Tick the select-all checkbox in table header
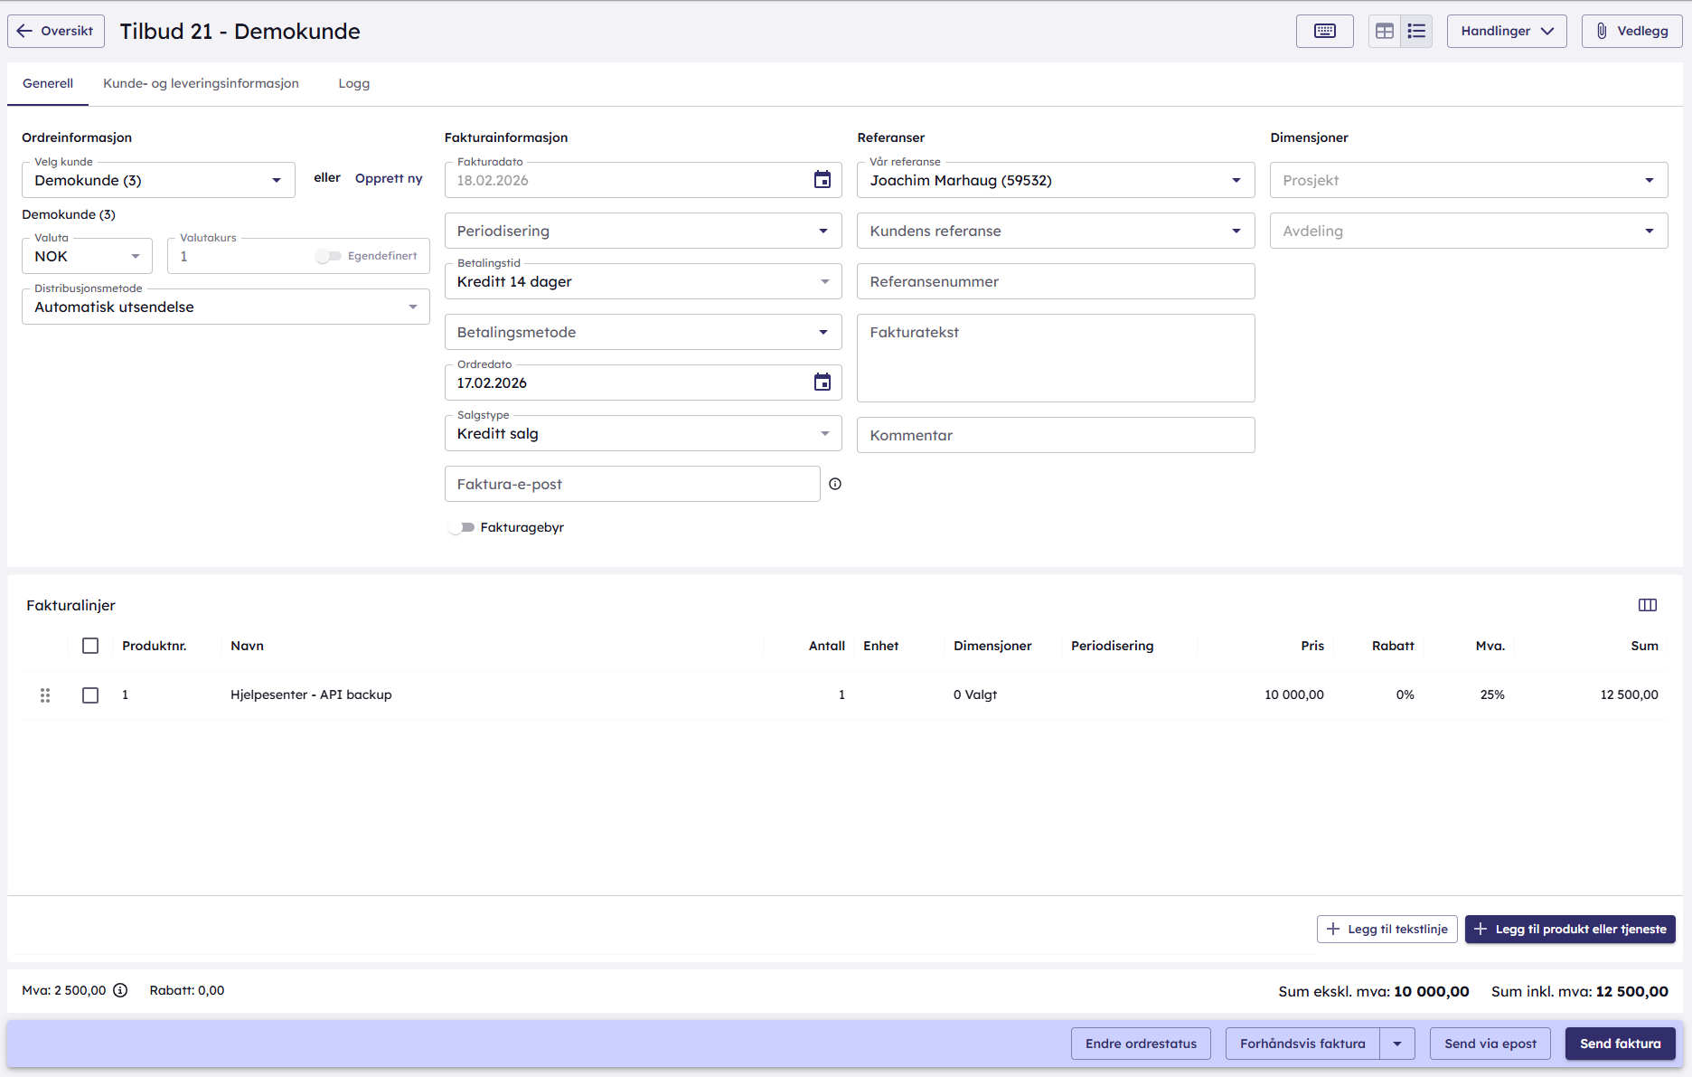The image size is (1692, 1077). pyautogui.click(x=90, y=646)
